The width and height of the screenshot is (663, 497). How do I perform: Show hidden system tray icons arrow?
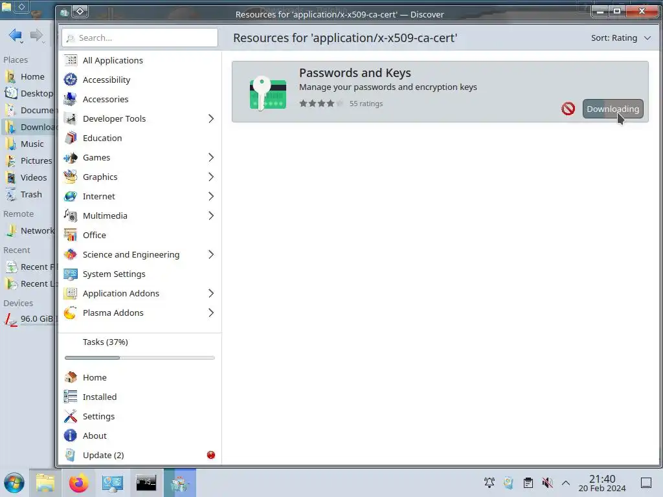[566, 483]
